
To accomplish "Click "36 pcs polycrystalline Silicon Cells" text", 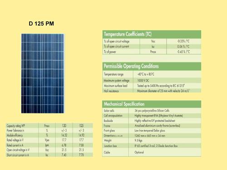I will click(x=152, y=111).
